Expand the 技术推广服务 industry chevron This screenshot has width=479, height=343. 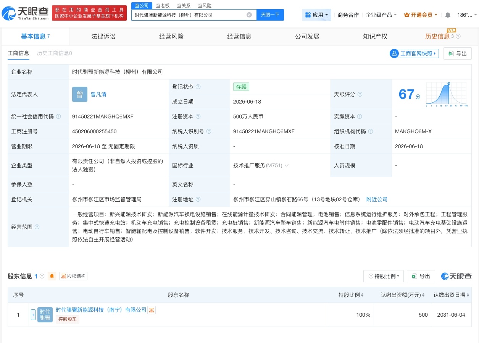(x=287, y=165)
